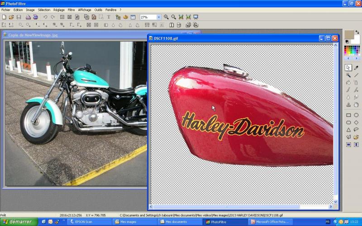The image size is (362, 226).
Task: Choose the Rhombus selection shape
Action: point(356,122)
